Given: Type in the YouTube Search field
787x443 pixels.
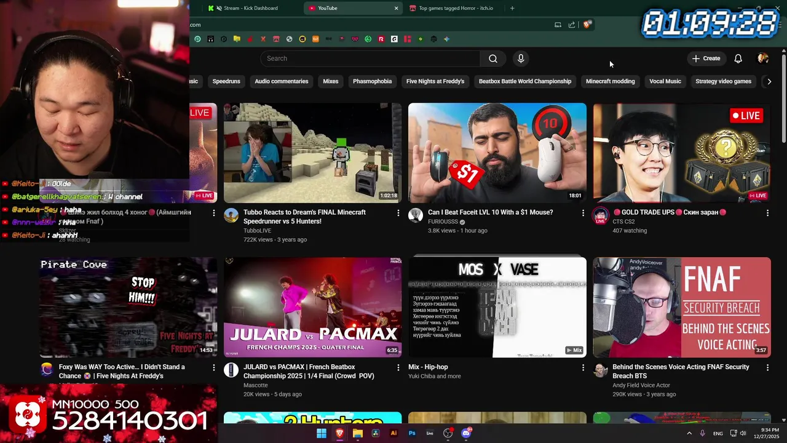Looking at the screenshot, I should coord(371,58).
